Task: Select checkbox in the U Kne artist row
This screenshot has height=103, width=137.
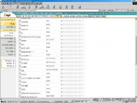Action: (62, 40)
